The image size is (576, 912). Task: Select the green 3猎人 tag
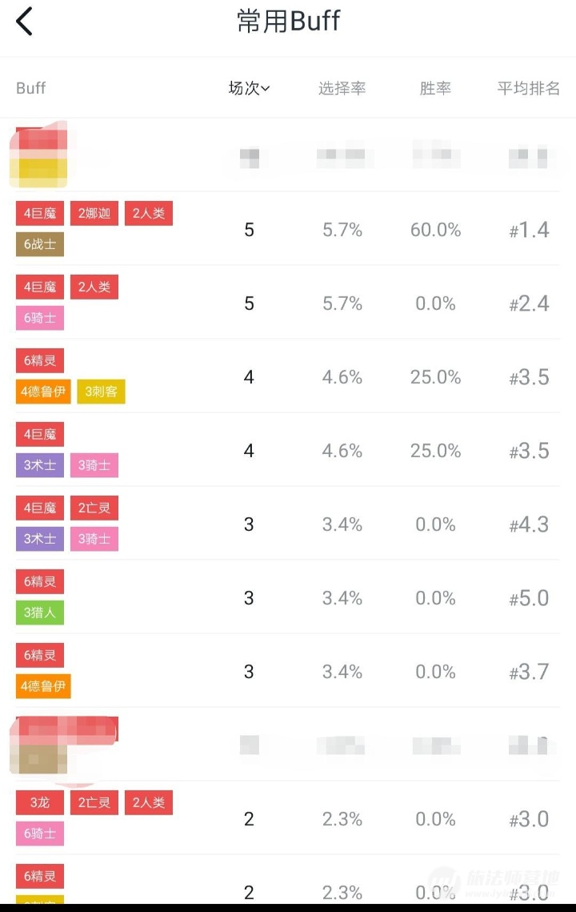40,613
